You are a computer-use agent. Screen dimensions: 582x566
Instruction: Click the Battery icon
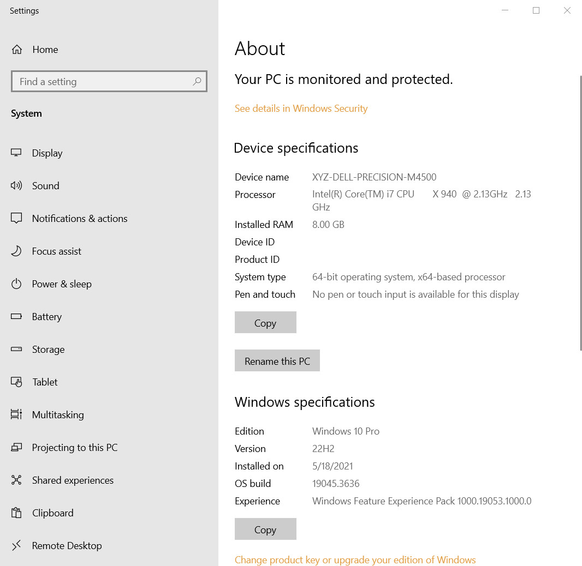(x=16, y=316)
